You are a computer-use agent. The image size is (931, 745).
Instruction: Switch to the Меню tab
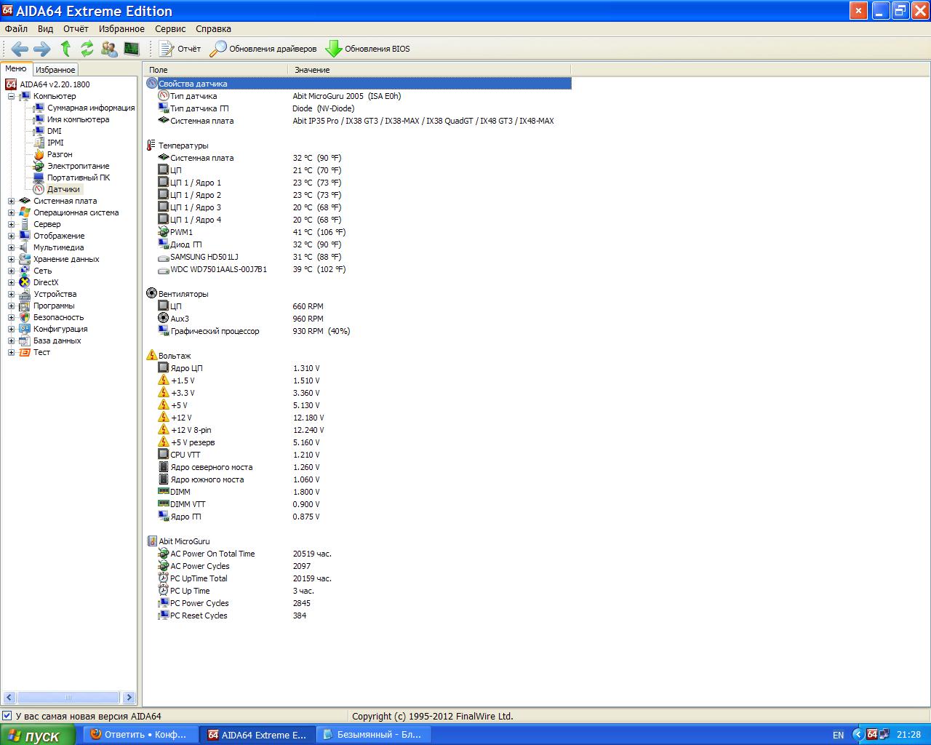[x=16, y=69]
